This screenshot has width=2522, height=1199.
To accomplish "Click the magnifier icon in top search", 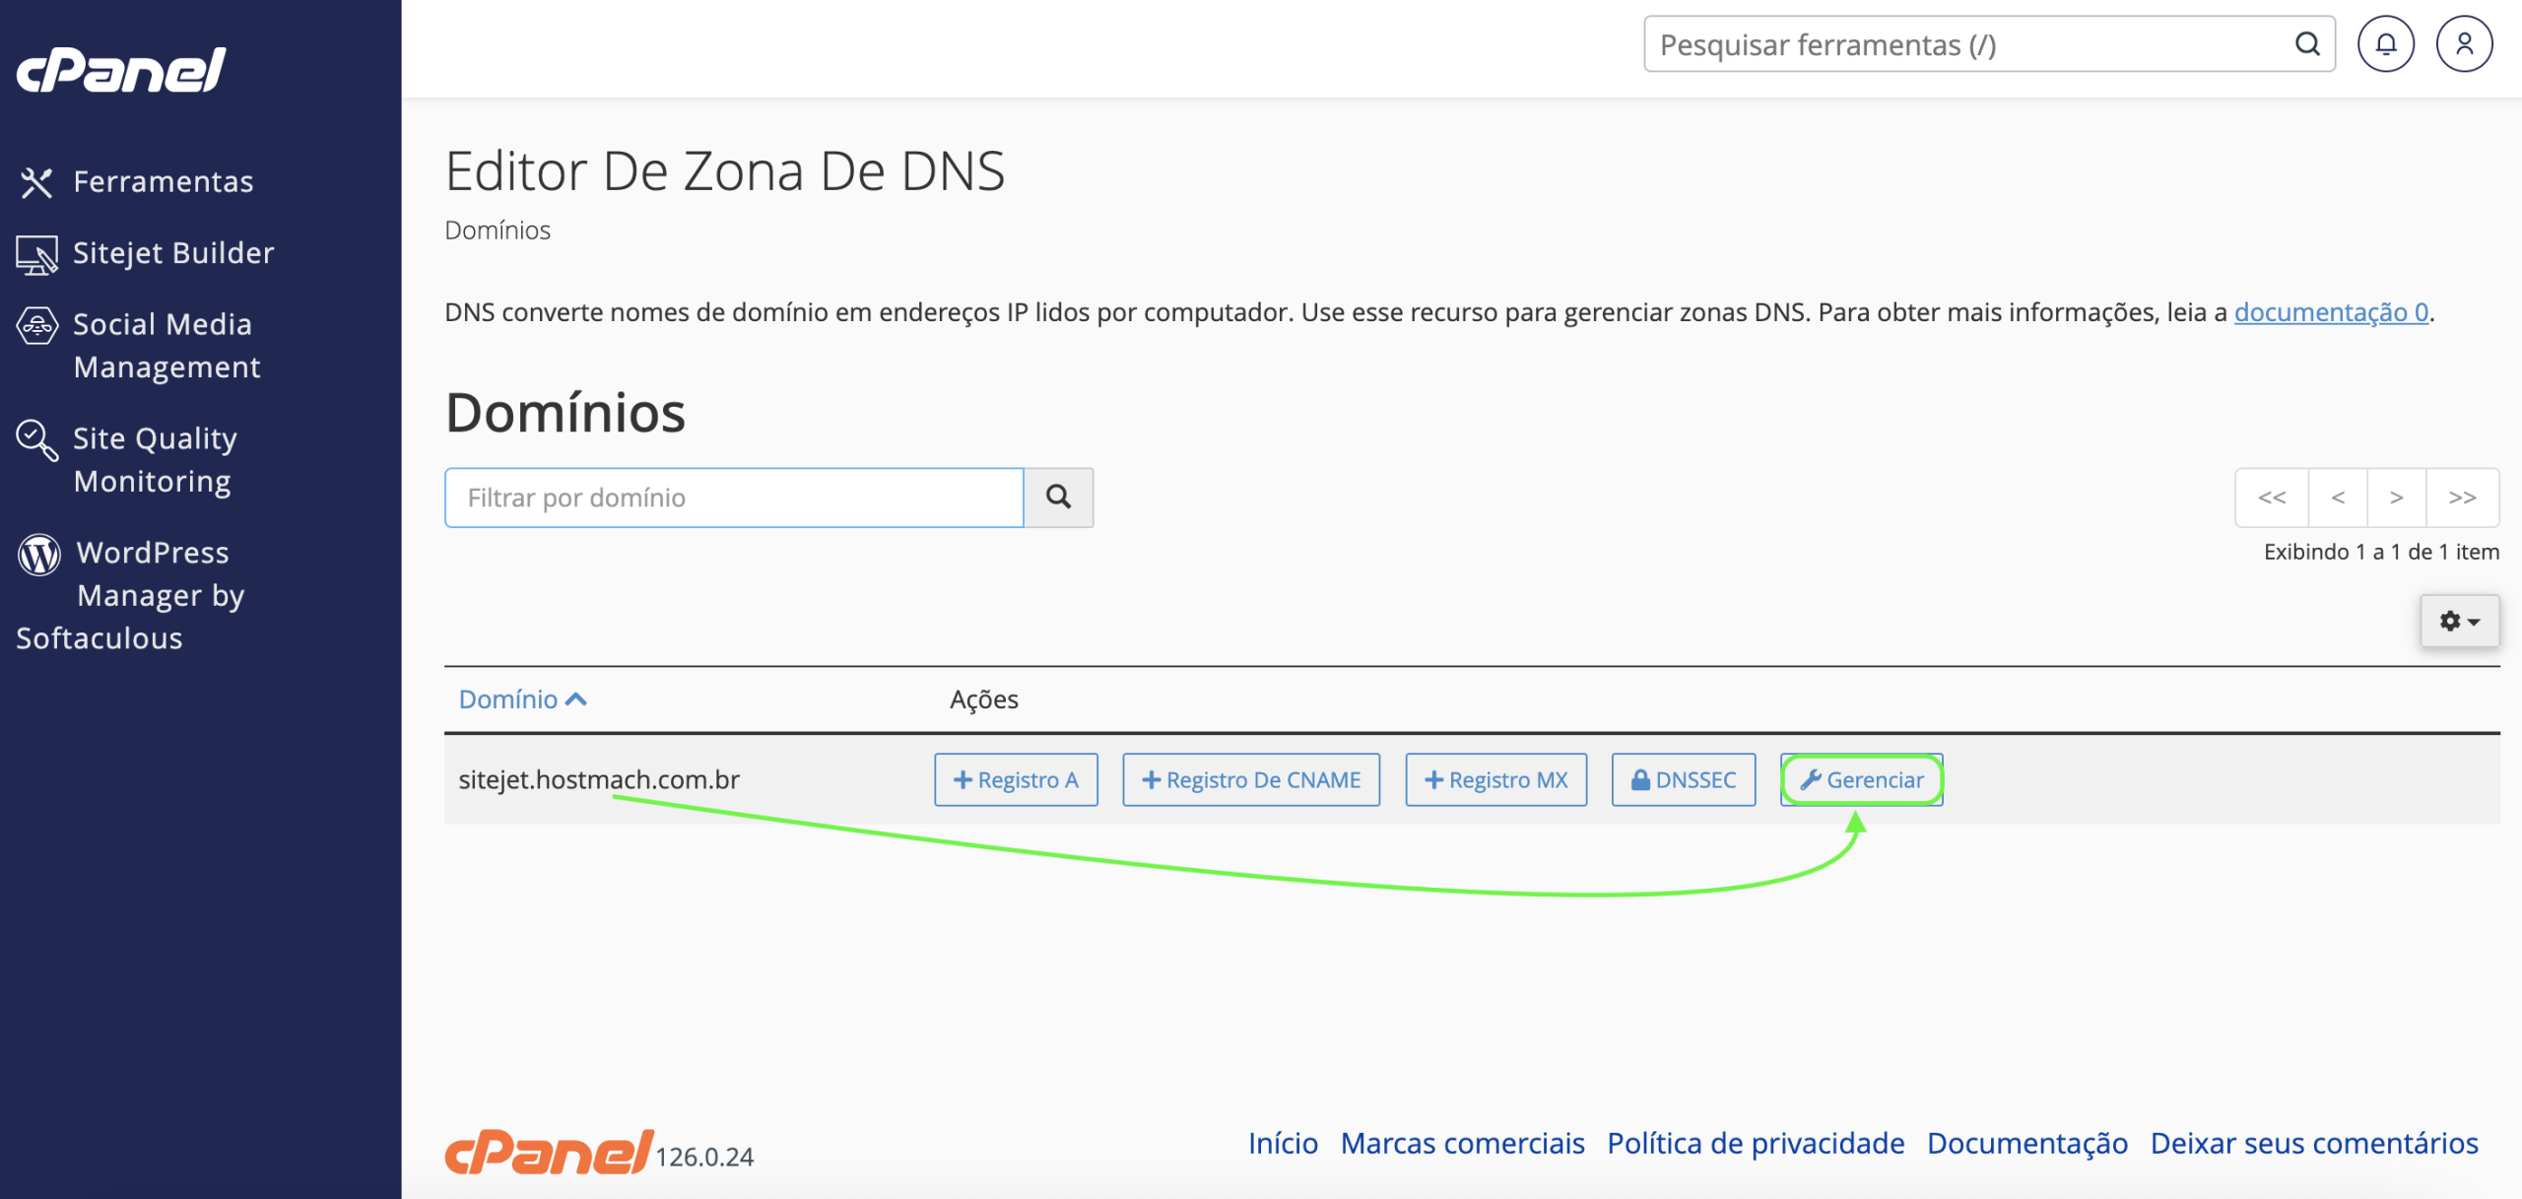I will 2307,44.
